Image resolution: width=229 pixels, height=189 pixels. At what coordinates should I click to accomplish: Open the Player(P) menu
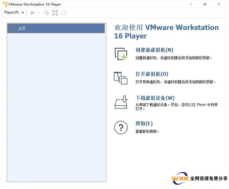point(14,13)
